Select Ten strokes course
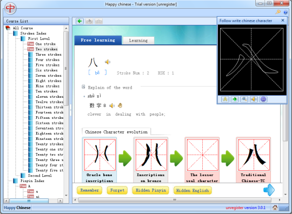 tap(47, 91)
